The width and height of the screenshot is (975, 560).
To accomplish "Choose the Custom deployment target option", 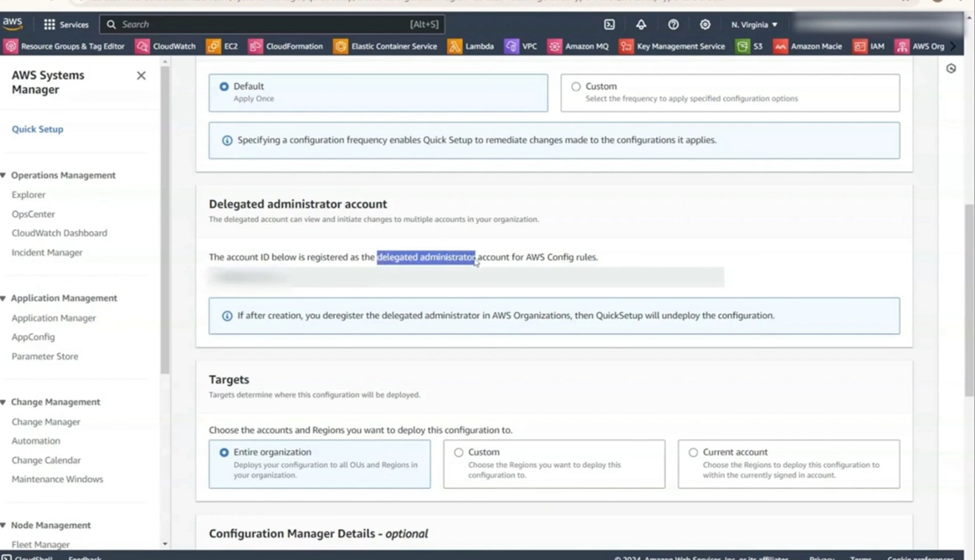I will click(x=459, y=452).
